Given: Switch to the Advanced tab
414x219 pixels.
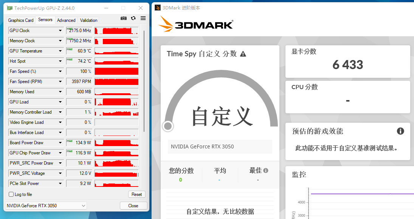Looking at the screenshot, I should (66, 20).
